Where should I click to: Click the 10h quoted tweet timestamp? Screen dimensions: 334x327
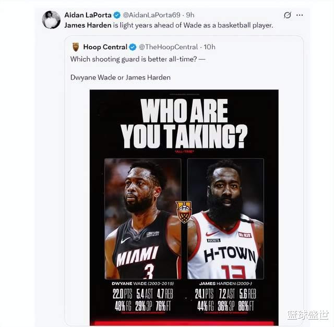coord(209,47)
